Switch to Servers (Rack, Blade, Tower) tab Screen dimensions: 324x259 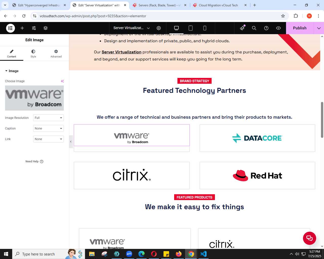click(x=159, y=5)
